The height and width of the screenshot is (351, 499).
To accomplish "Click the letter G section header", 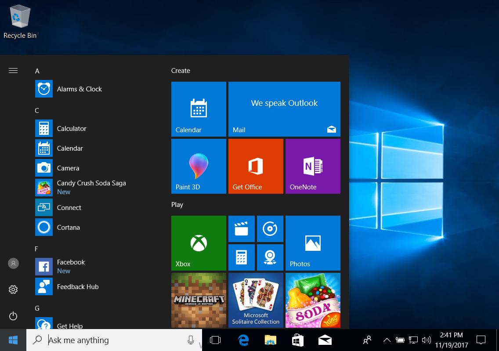I will pos(37,308).
